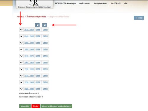
Task: Click the red Törlés button
Action: click(36, 106)
